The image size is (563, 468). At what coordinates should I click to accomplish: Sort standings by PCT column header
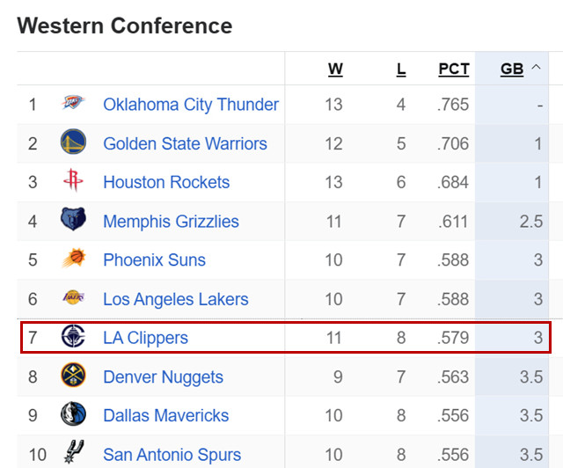point(454,69)
